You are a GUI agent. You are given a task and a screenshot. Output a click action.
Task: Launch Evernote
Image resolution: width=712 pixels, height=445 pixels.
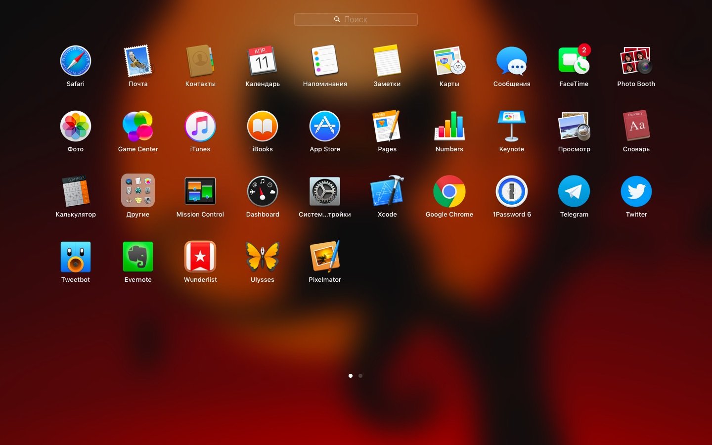138,257
